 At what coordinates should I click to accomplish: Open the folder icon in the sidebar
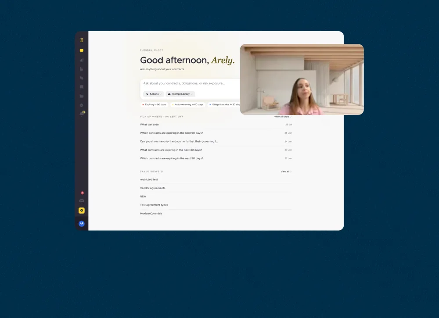[82, 96]
